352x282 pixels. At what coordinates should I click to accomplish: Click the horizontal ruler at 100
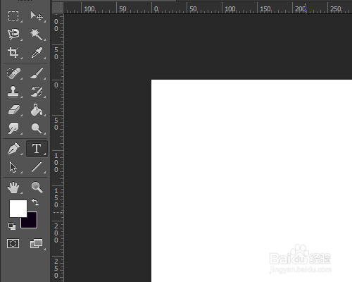click(230, 9)
